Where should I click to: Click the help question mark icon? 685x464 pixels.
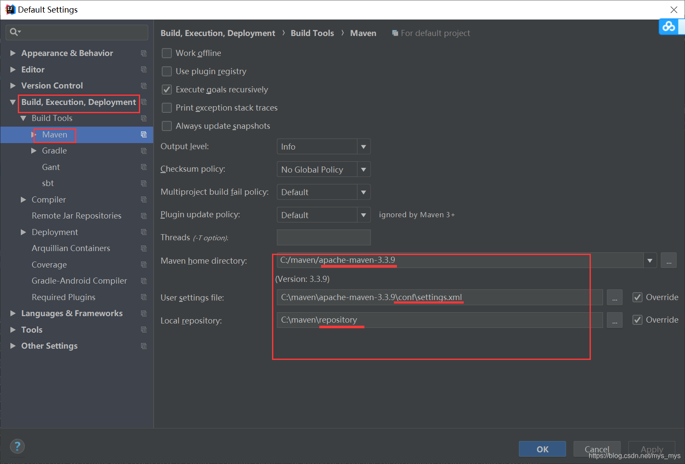tap(17, 446)
